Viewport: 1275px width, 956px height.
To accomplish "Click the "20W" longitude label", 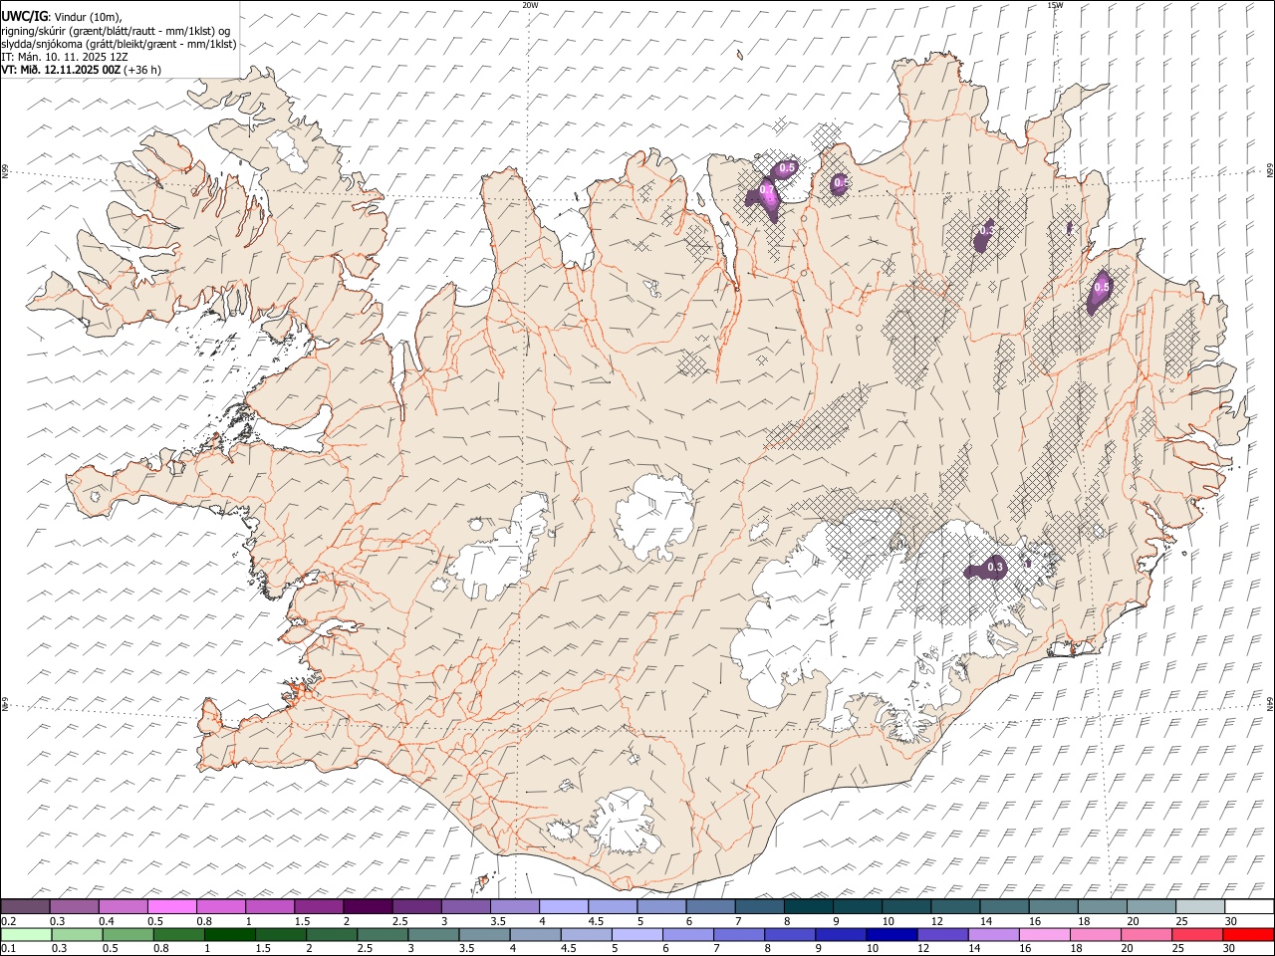I will [530, 5].
